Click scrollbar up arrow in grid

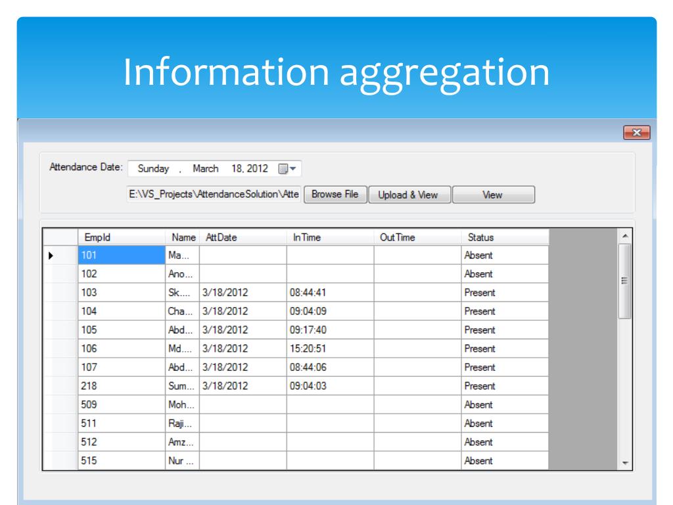pos(625,236)
